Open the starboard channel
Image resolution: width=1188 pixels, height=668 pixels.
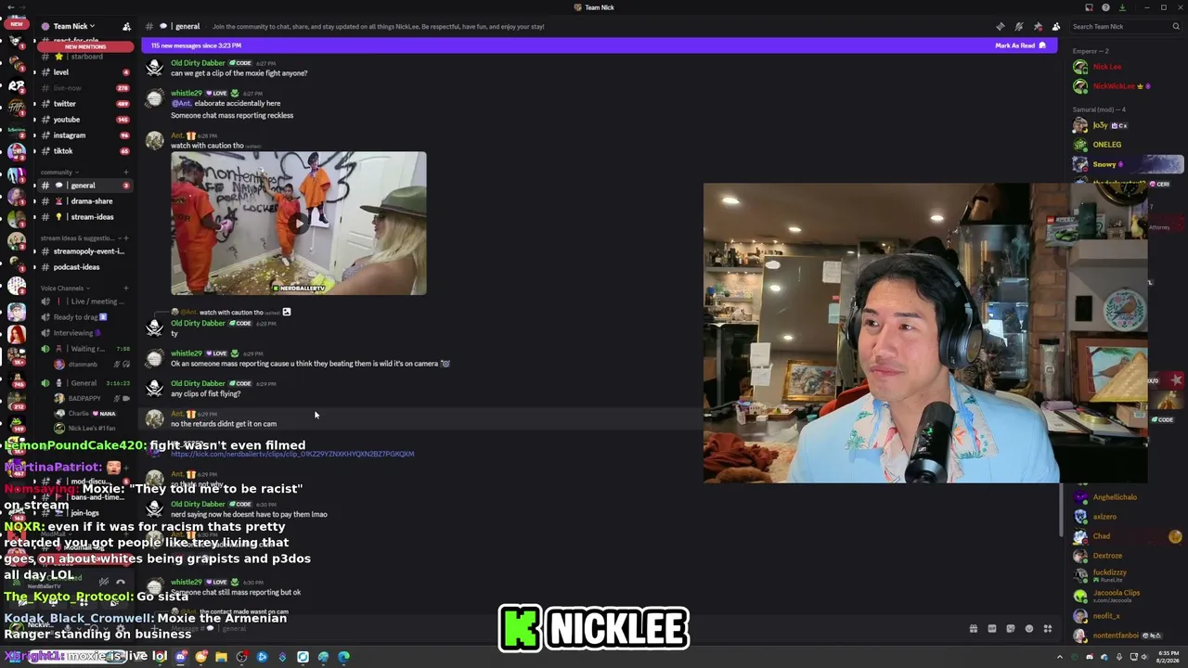pyautogui.click(x=84, y=57)
